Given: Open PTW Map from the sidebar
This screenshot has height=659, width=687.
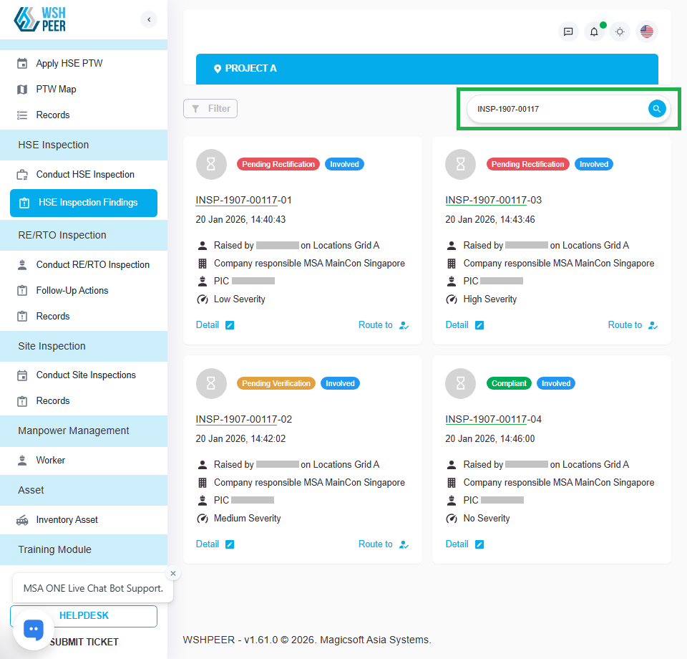Looking at the screenshot, I should click(x=56, y=90).
